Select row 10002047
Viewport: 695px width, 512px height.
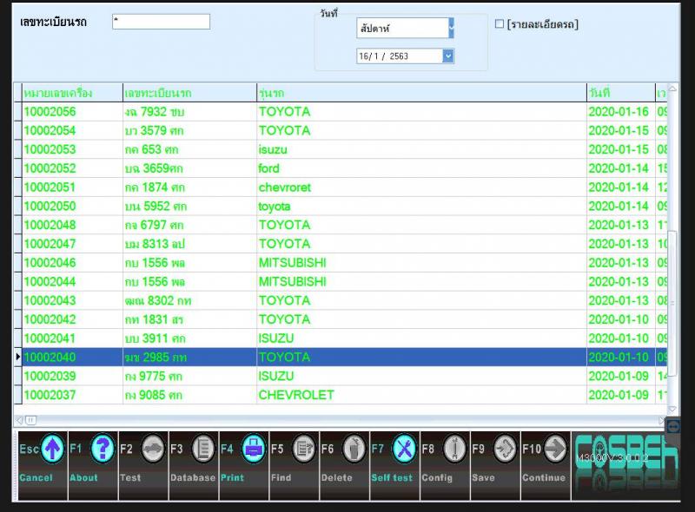pos(344,244)
